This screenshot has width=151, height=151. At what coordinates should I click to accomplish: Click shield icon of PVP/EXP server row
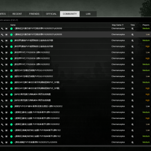pos(6,106)
